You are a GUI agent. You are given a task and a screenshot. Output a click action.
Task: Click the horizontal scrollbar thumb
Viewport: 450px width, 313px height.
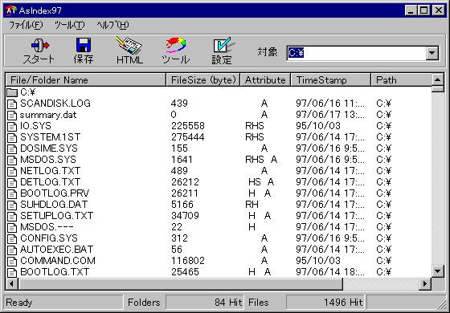180,284
